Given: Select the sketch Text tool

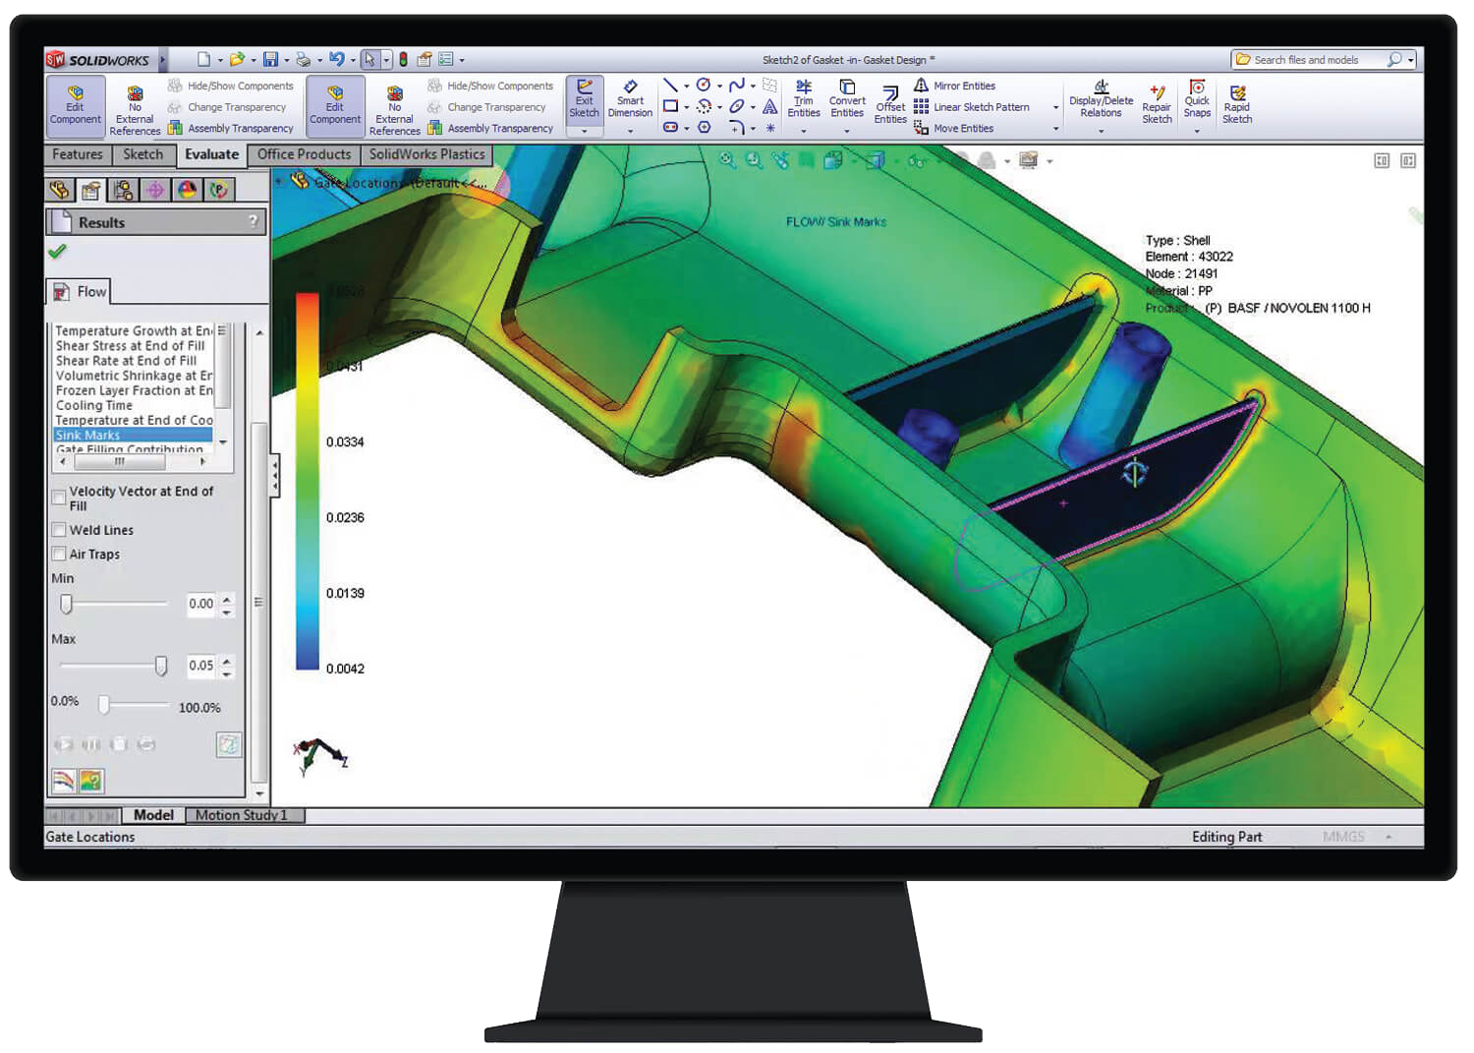Looking at the screenshot, I should 770,106.
